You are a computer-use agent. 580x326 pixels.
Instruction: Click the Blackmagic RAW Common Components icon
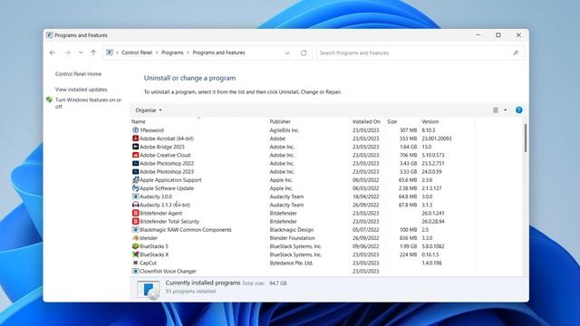pyautogui.click(x=135, y=229)
